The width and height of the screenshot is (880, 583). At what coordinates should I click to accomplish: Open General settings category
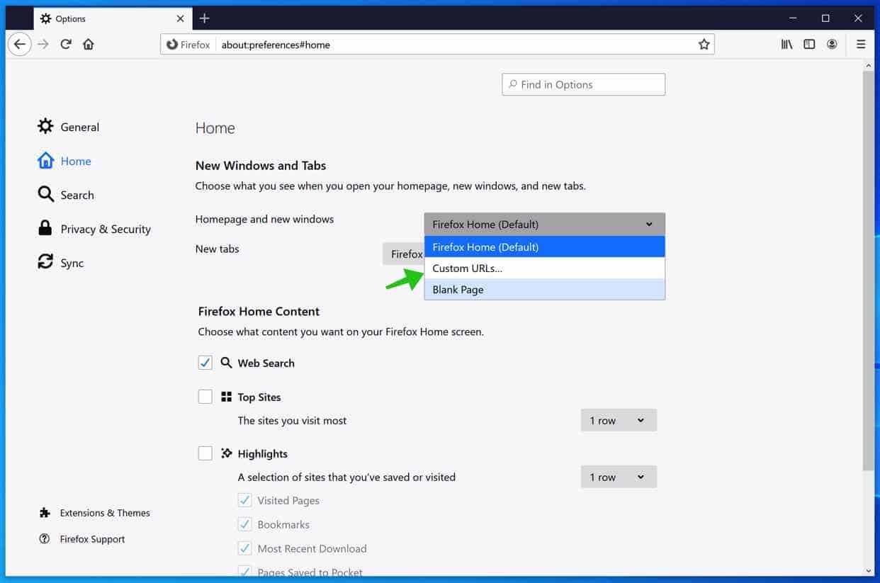pyautogui.click(x=69, y=127)
